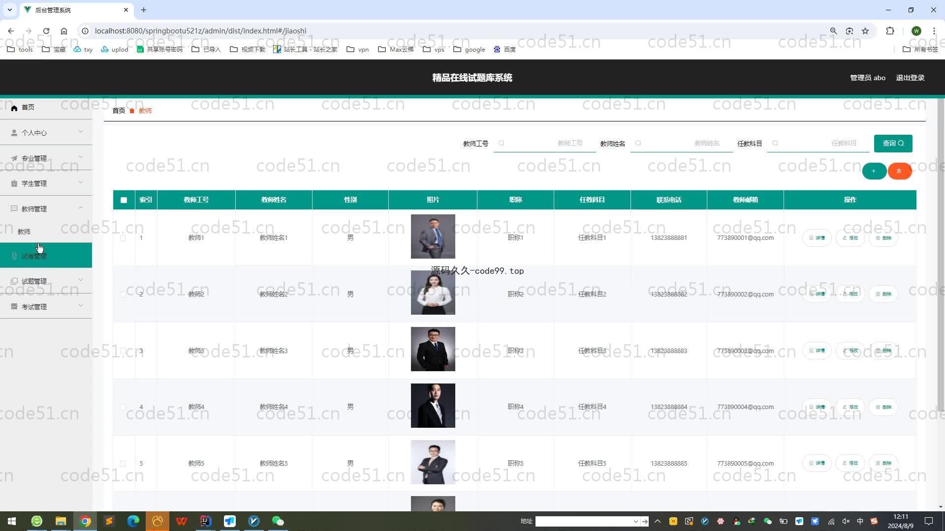Click the browser reload button
The width and height of the screenshot is (945, 531).
(46, 31)
